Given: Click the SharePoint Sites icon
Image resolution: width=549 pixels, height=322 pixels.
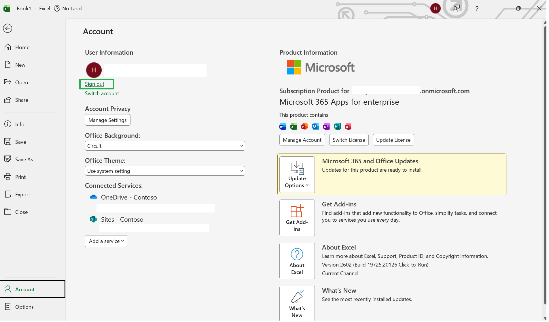Looking at the screenshot, I should [93, 219].
